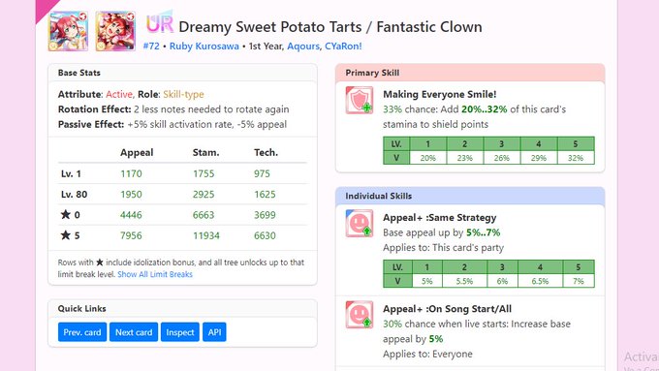This screenshot has width=659, height=371.
Task: Click the Active attribute text
Action: click(120, 94)
